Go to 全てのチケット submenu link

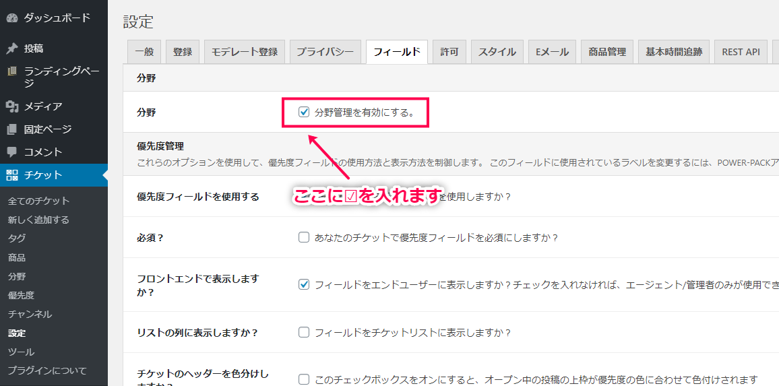(x=39, y=201)
